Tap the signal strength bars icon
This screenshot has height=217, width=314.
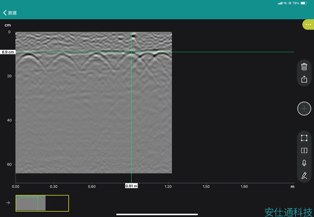click(280, 3)
